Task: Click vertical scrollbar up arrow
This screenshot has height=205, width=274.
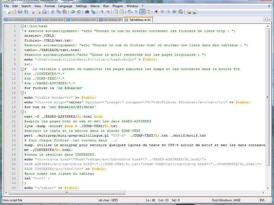Action: [268, 26]
